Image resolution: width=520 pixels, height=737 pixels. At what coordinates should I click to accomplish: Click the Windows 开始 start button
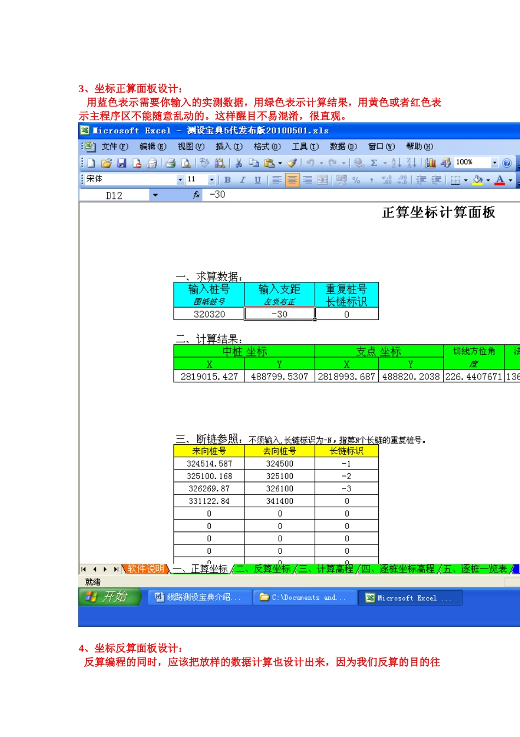[109, 597]
